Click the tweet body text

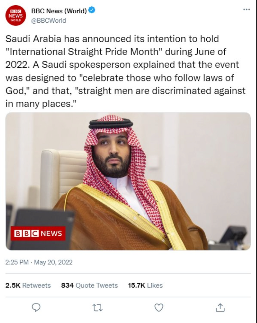[x=126, y=71]
